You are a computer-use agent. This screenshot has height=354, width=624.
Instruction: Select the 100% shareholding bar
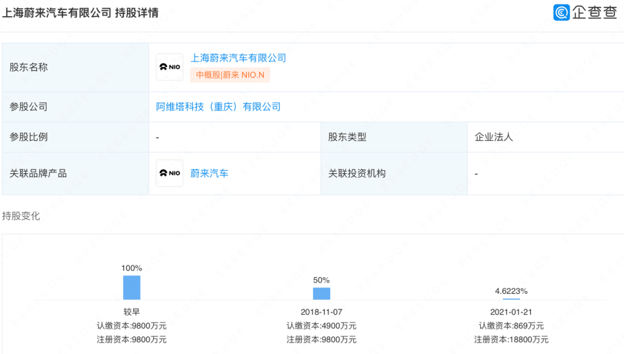pos(132,287)
